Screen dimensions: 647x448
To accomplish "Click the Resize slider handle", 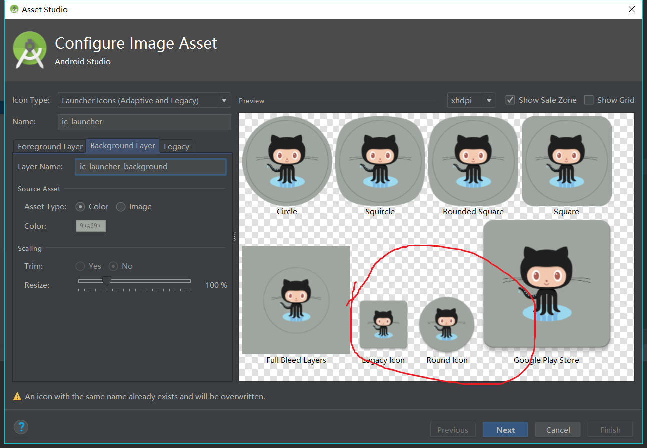I will 106,282.
